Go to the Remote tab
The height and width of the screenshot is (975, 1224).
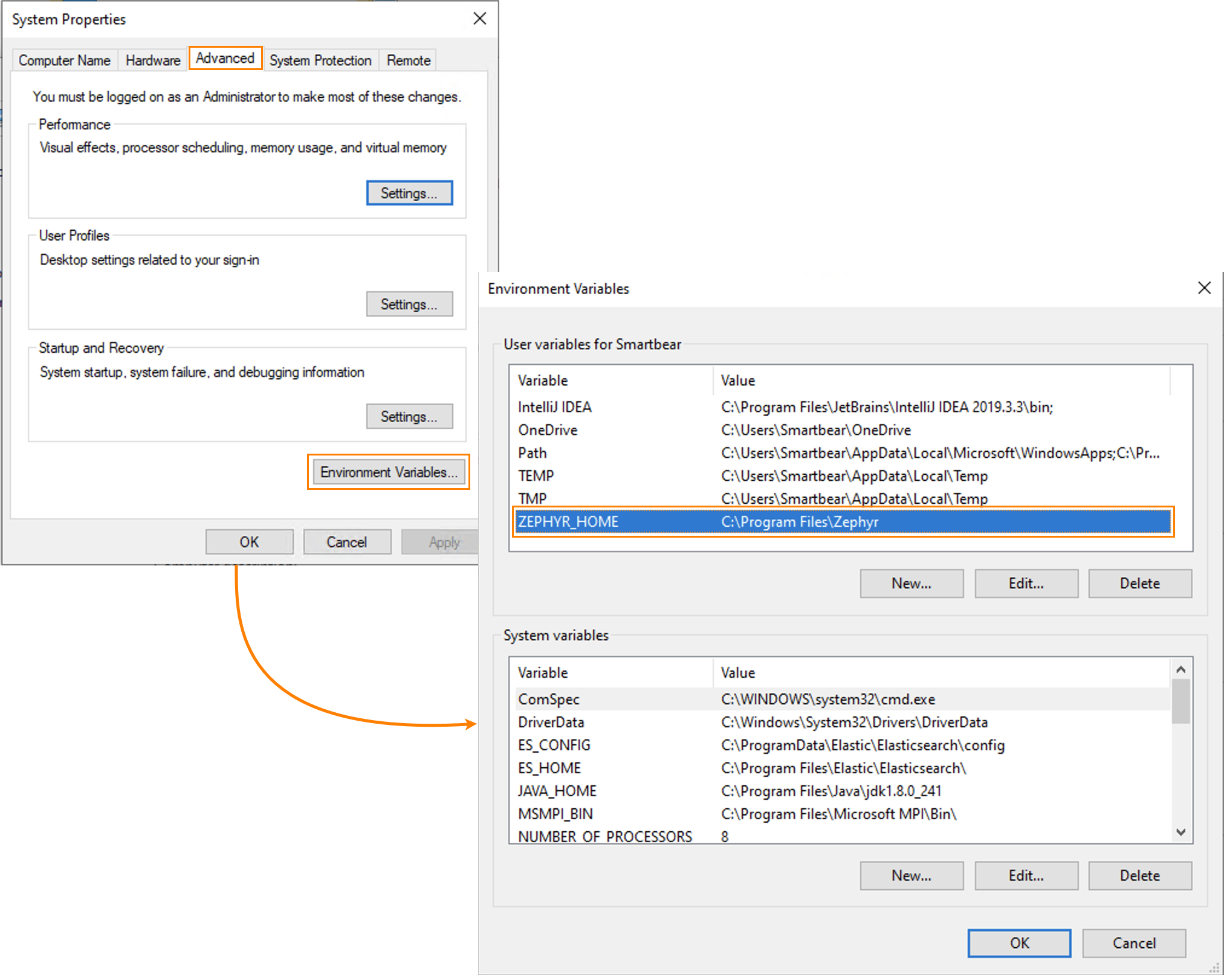pos(408,60)
